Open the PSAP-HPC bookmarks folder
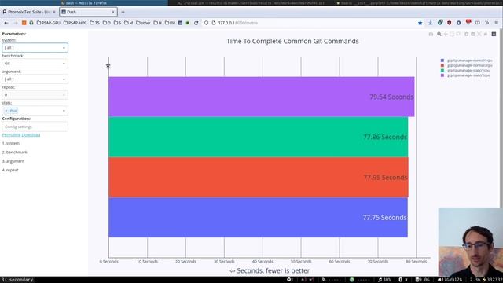 75,23
